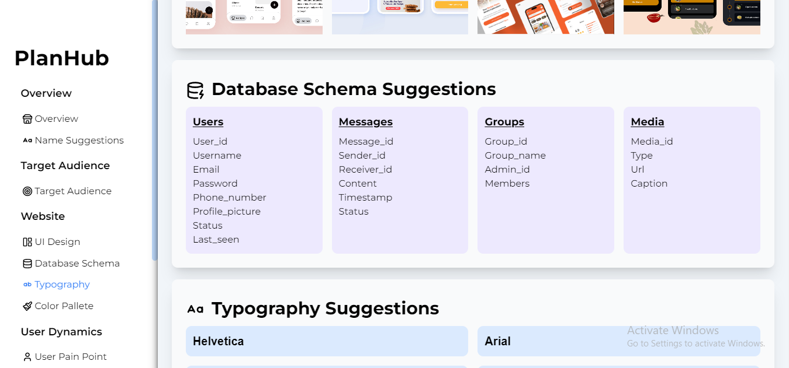Click the Aa icon in Typography Suggestions heading

(195, 309)
